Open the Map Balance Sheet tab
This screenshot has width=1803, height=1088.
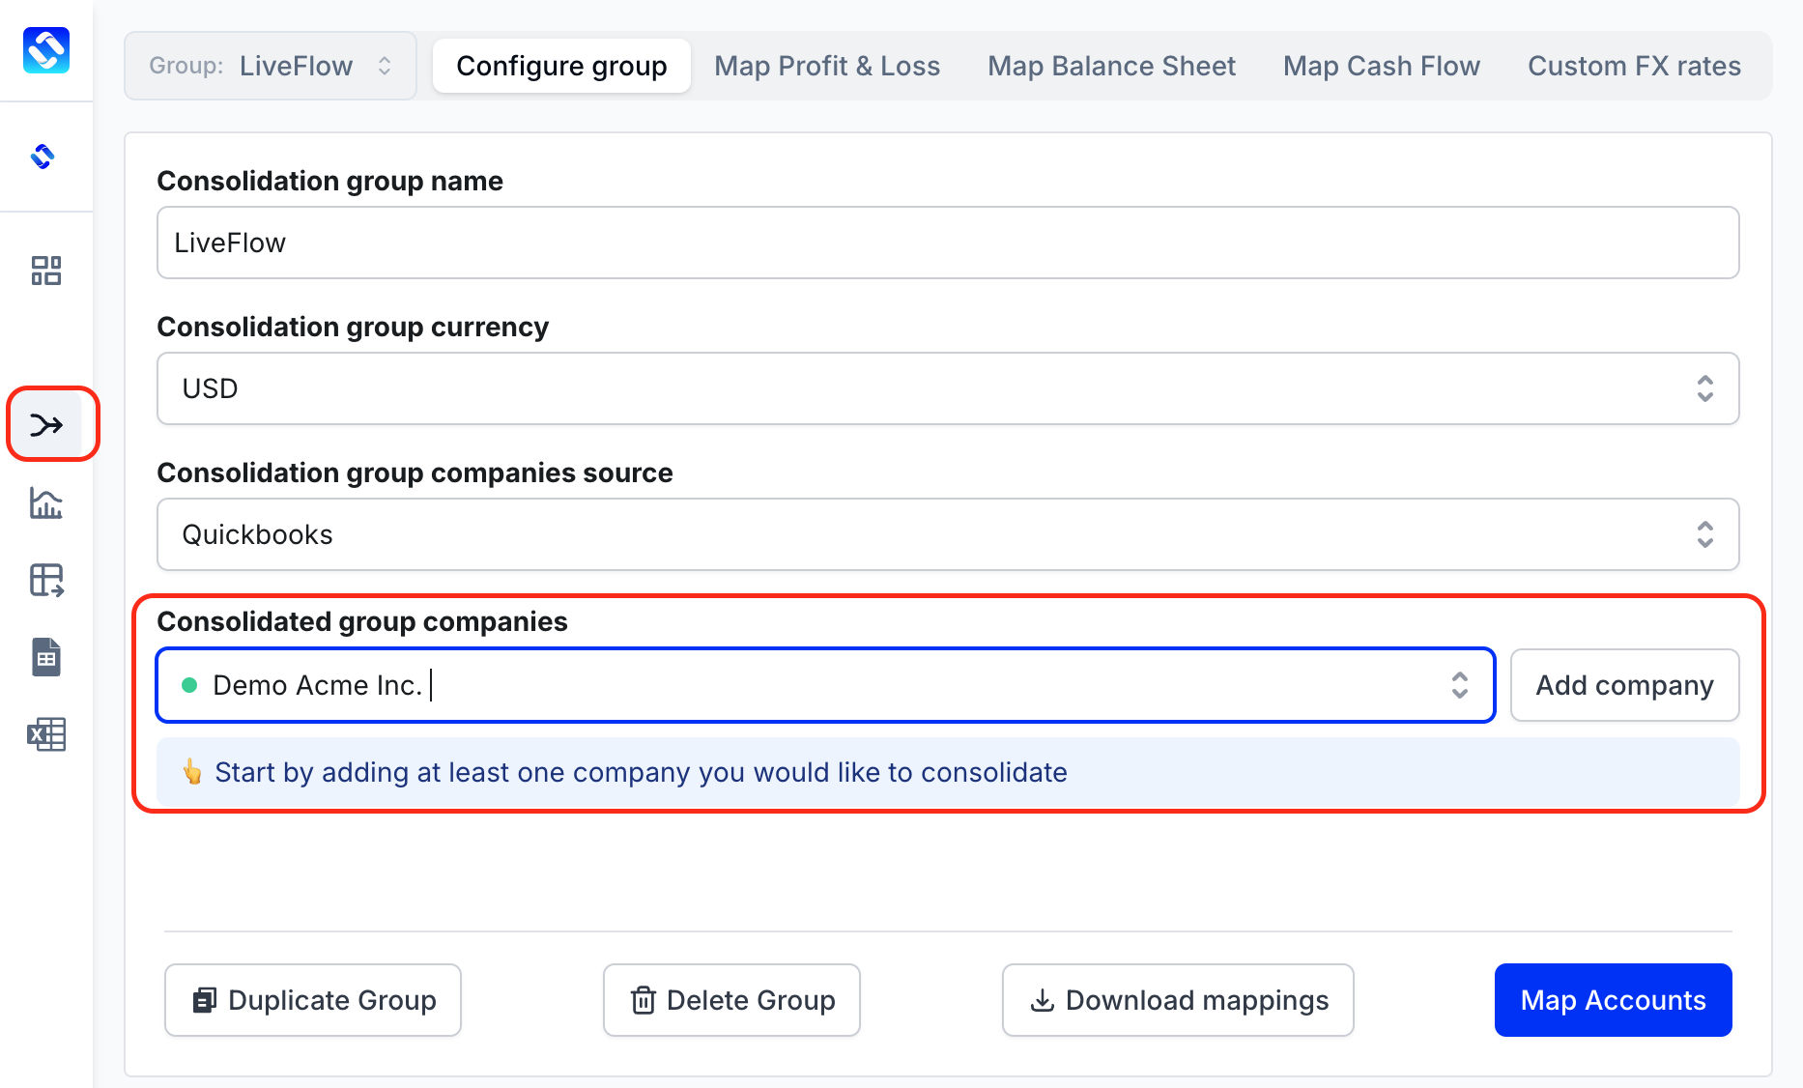tap(1111, 66)
